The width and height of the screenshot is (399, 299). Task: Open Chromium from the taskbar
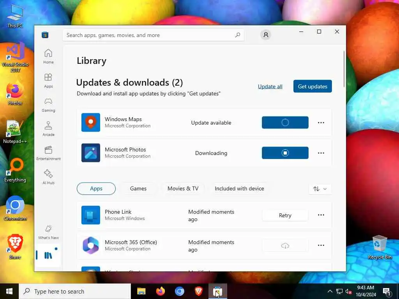tap(179, 291)
